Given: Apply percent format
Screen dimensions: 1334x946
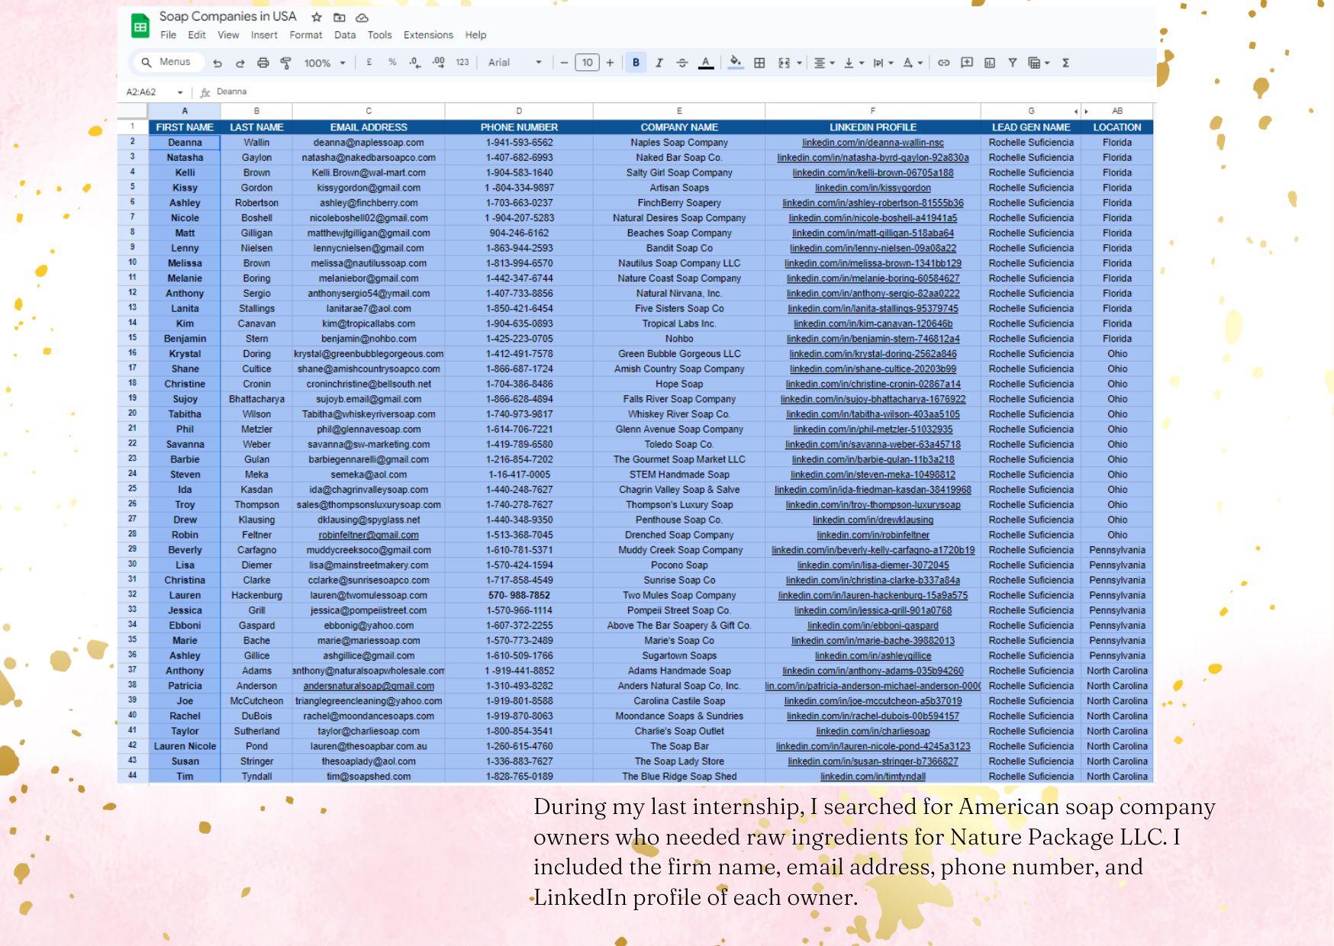Looking at the screenshot, I should point(392,63).
